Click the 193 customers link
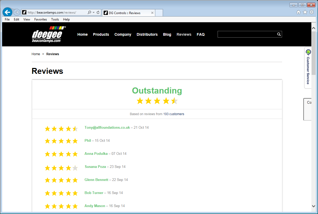The width and height of the screenshot is (318, 214). pos(174,114)
